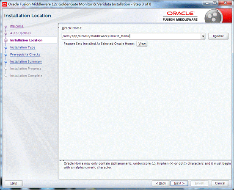This screenshot has height=190, width=234.
Task: Browse for an Oracle Home directory
Action: click(218, 36)
